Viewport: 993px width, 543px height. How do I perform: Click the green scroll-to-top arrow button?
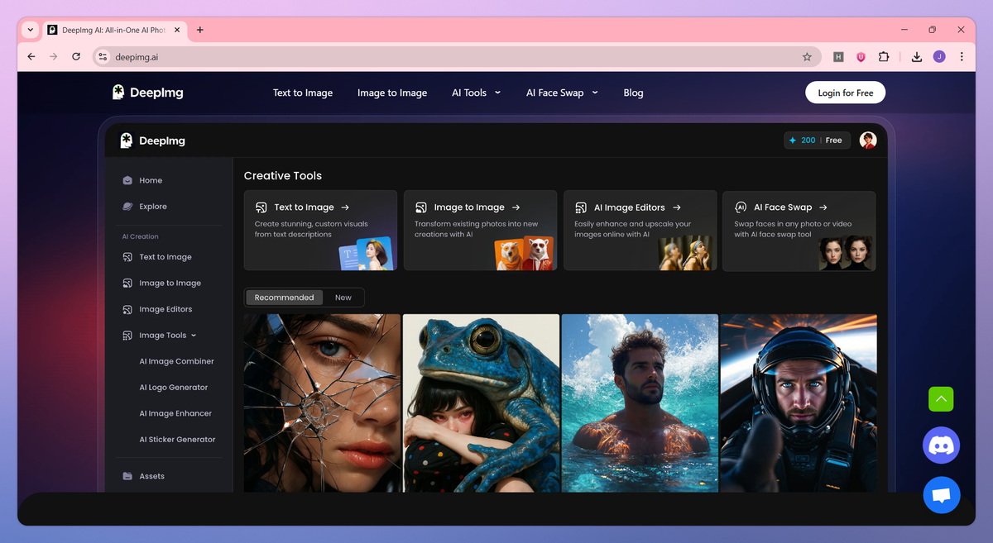click(x=941, y=399)
